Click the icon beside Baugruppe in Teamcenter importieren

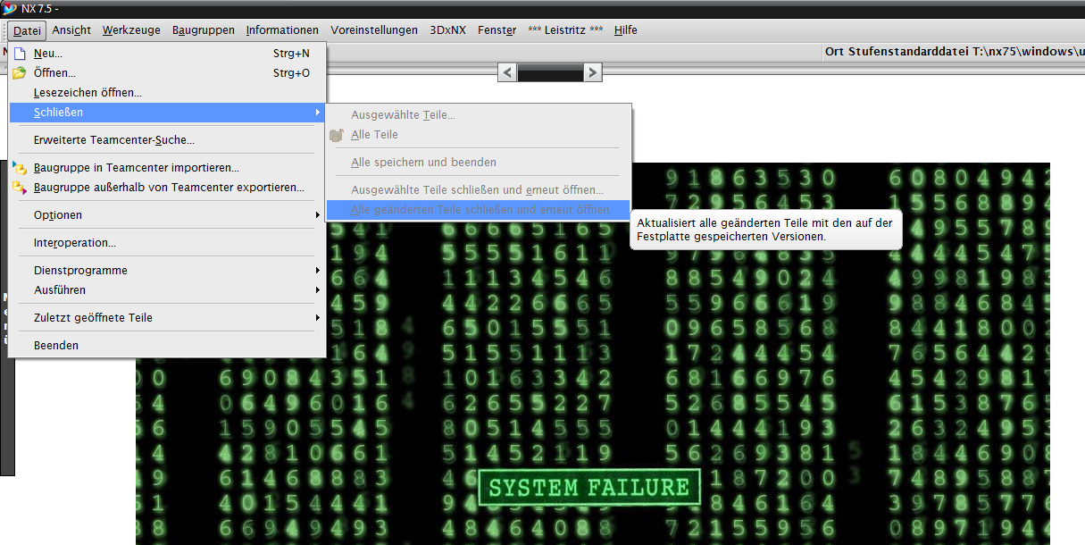pyautogui.click(x=20, y=168)
